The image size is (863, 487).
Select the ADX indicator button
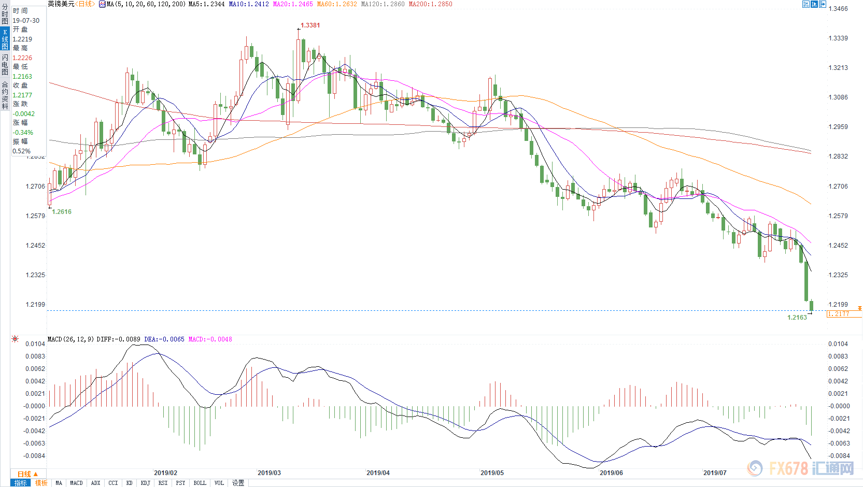[96, 483]
